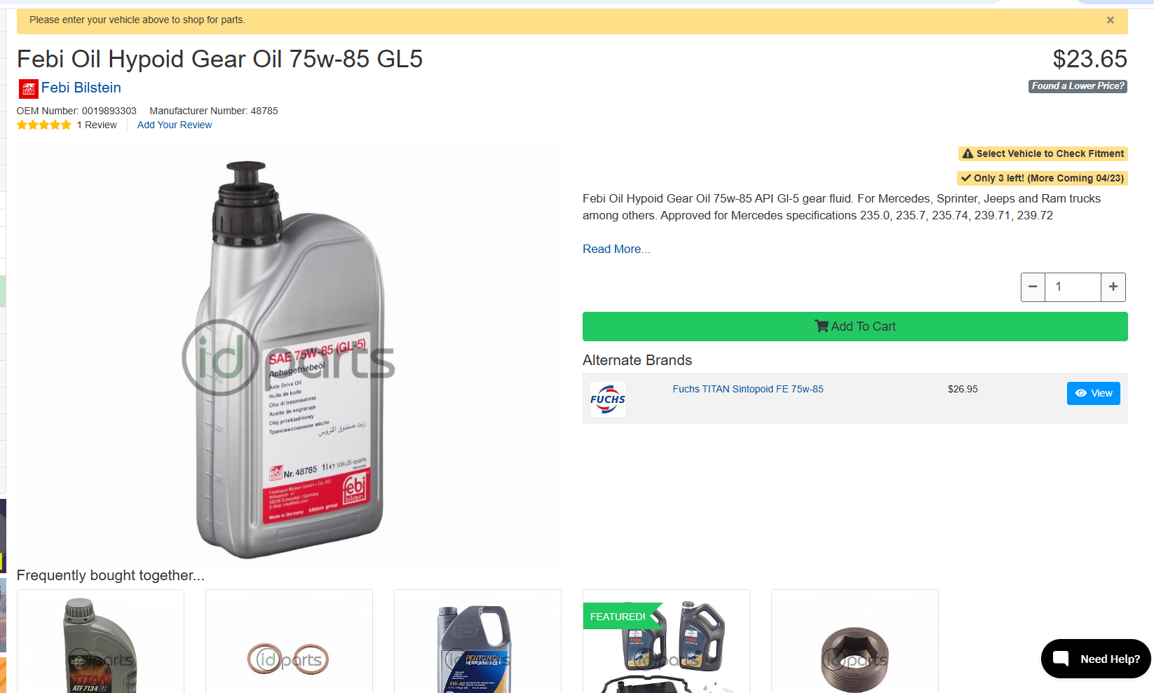Click the five-star rating icons
This screenshot has height=693, width=1154.
[x=44, y=125]
